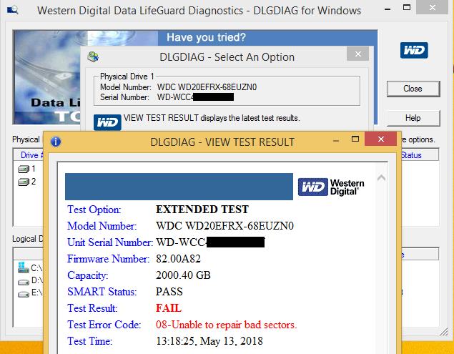Click the Select An Option dialog title icon

pyautogui.click(x=93, y=56)
